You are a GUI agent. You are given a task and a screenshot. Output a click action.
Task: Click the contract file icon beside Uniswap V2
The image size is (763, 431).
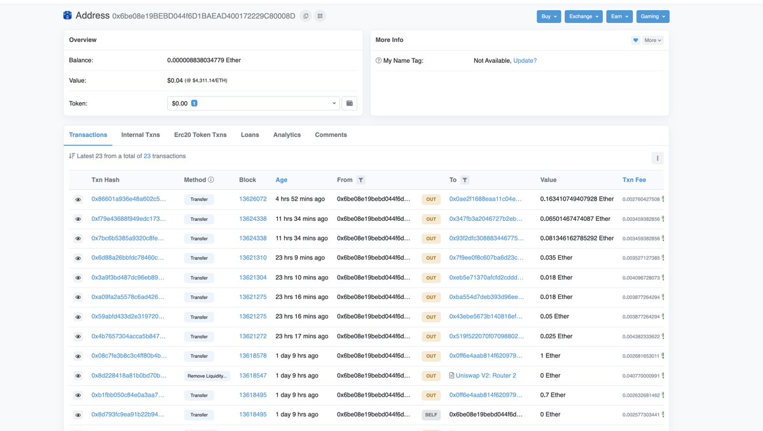(x=452, y=376)
